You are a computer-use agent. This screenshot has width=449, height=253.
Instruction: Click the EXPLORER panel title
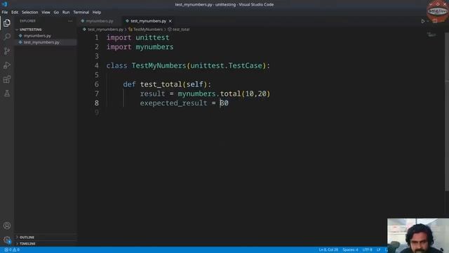(27, 21)
